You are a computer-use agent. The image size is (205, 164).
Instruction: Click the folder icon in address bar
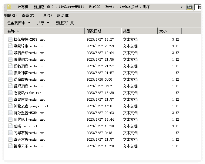point(9,7)
